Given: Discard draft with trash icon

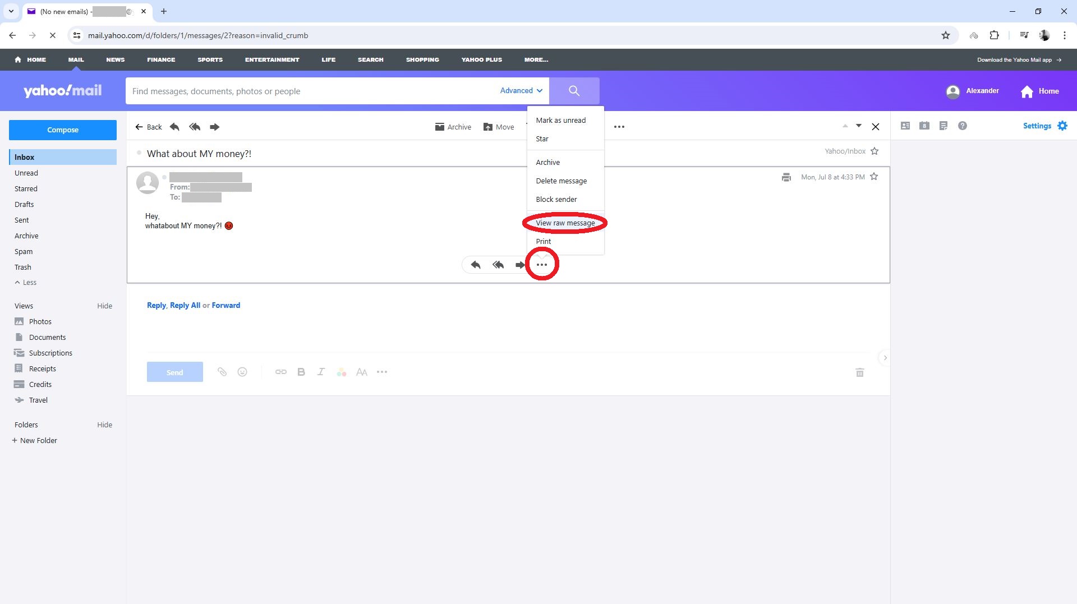Looking at the screenshot, I should tap(860, 372).
